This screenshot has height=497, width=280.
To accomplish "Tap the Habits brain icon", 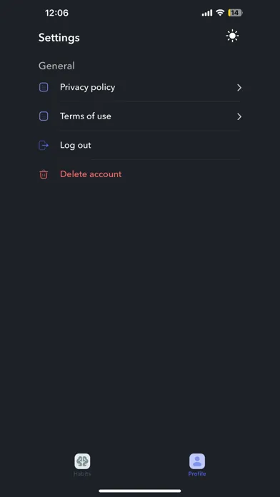I will (x=82, y=461).
